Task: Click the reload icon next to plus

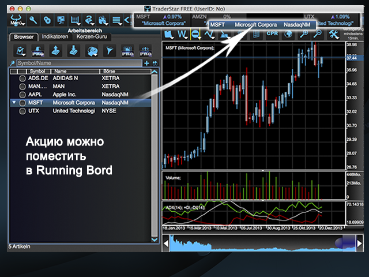Action: tap(155, 63)
